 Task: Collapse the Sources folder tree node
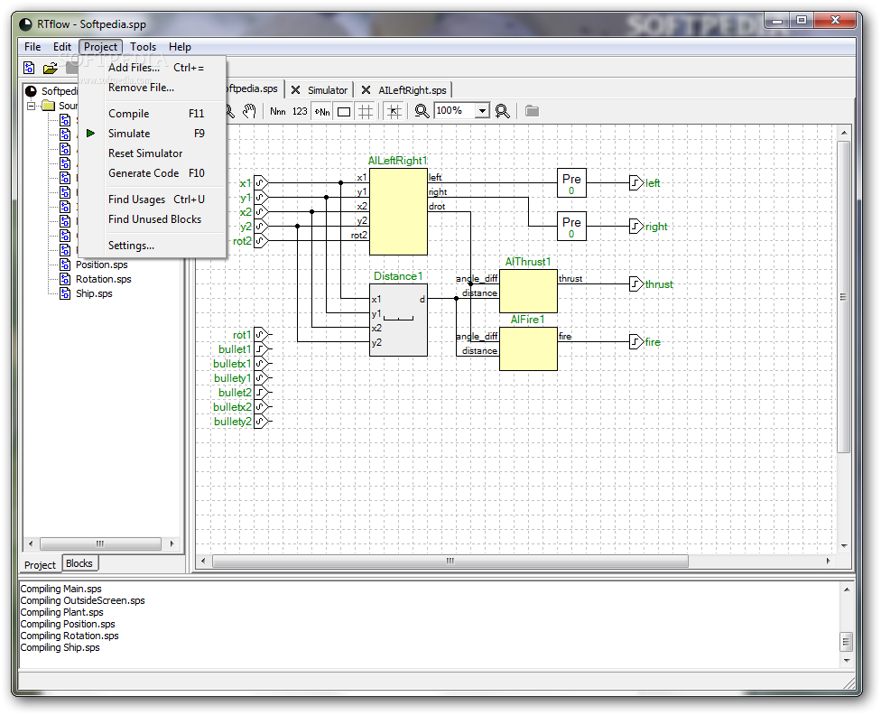pyautogui.click(x=32, y=106)
